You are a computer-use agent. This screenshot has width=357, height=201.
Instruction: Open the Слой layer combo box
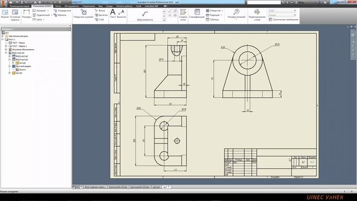(282, 11)
